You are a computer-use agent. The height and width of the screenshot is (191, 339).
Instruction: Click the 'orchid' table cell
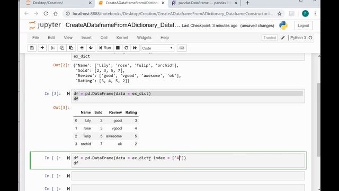pos(86,144)
